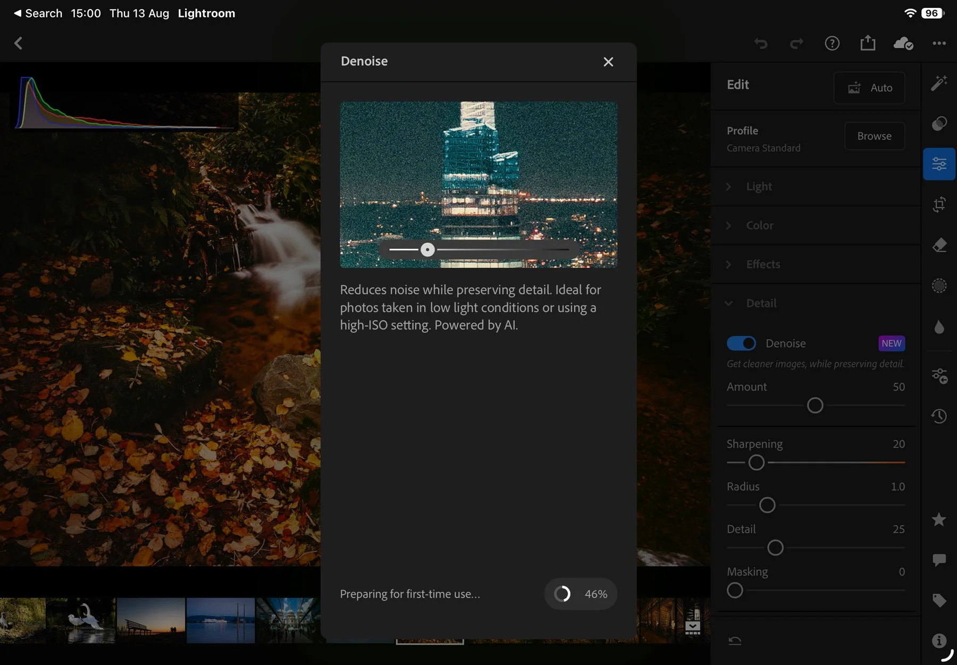Tap the Sharpening value 20

pyautogui.click(x=899, y=444)
